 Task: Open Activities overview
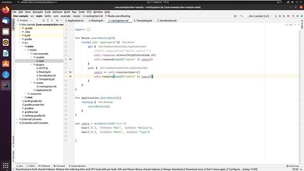[x=7, y=2]
